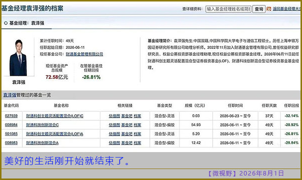Image resolution: width=302 pixels, height=180 pixels.
Task: Open fund code 008984
Action: (x=11, y=125)
